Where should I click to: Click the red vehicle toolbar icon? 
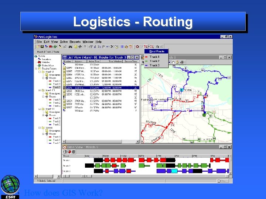pos(51,46)
